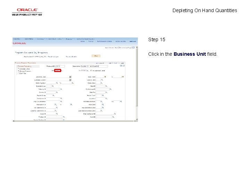Open MultiChannel Console link
Screen dimensions: 250x187
coord(105,41)
